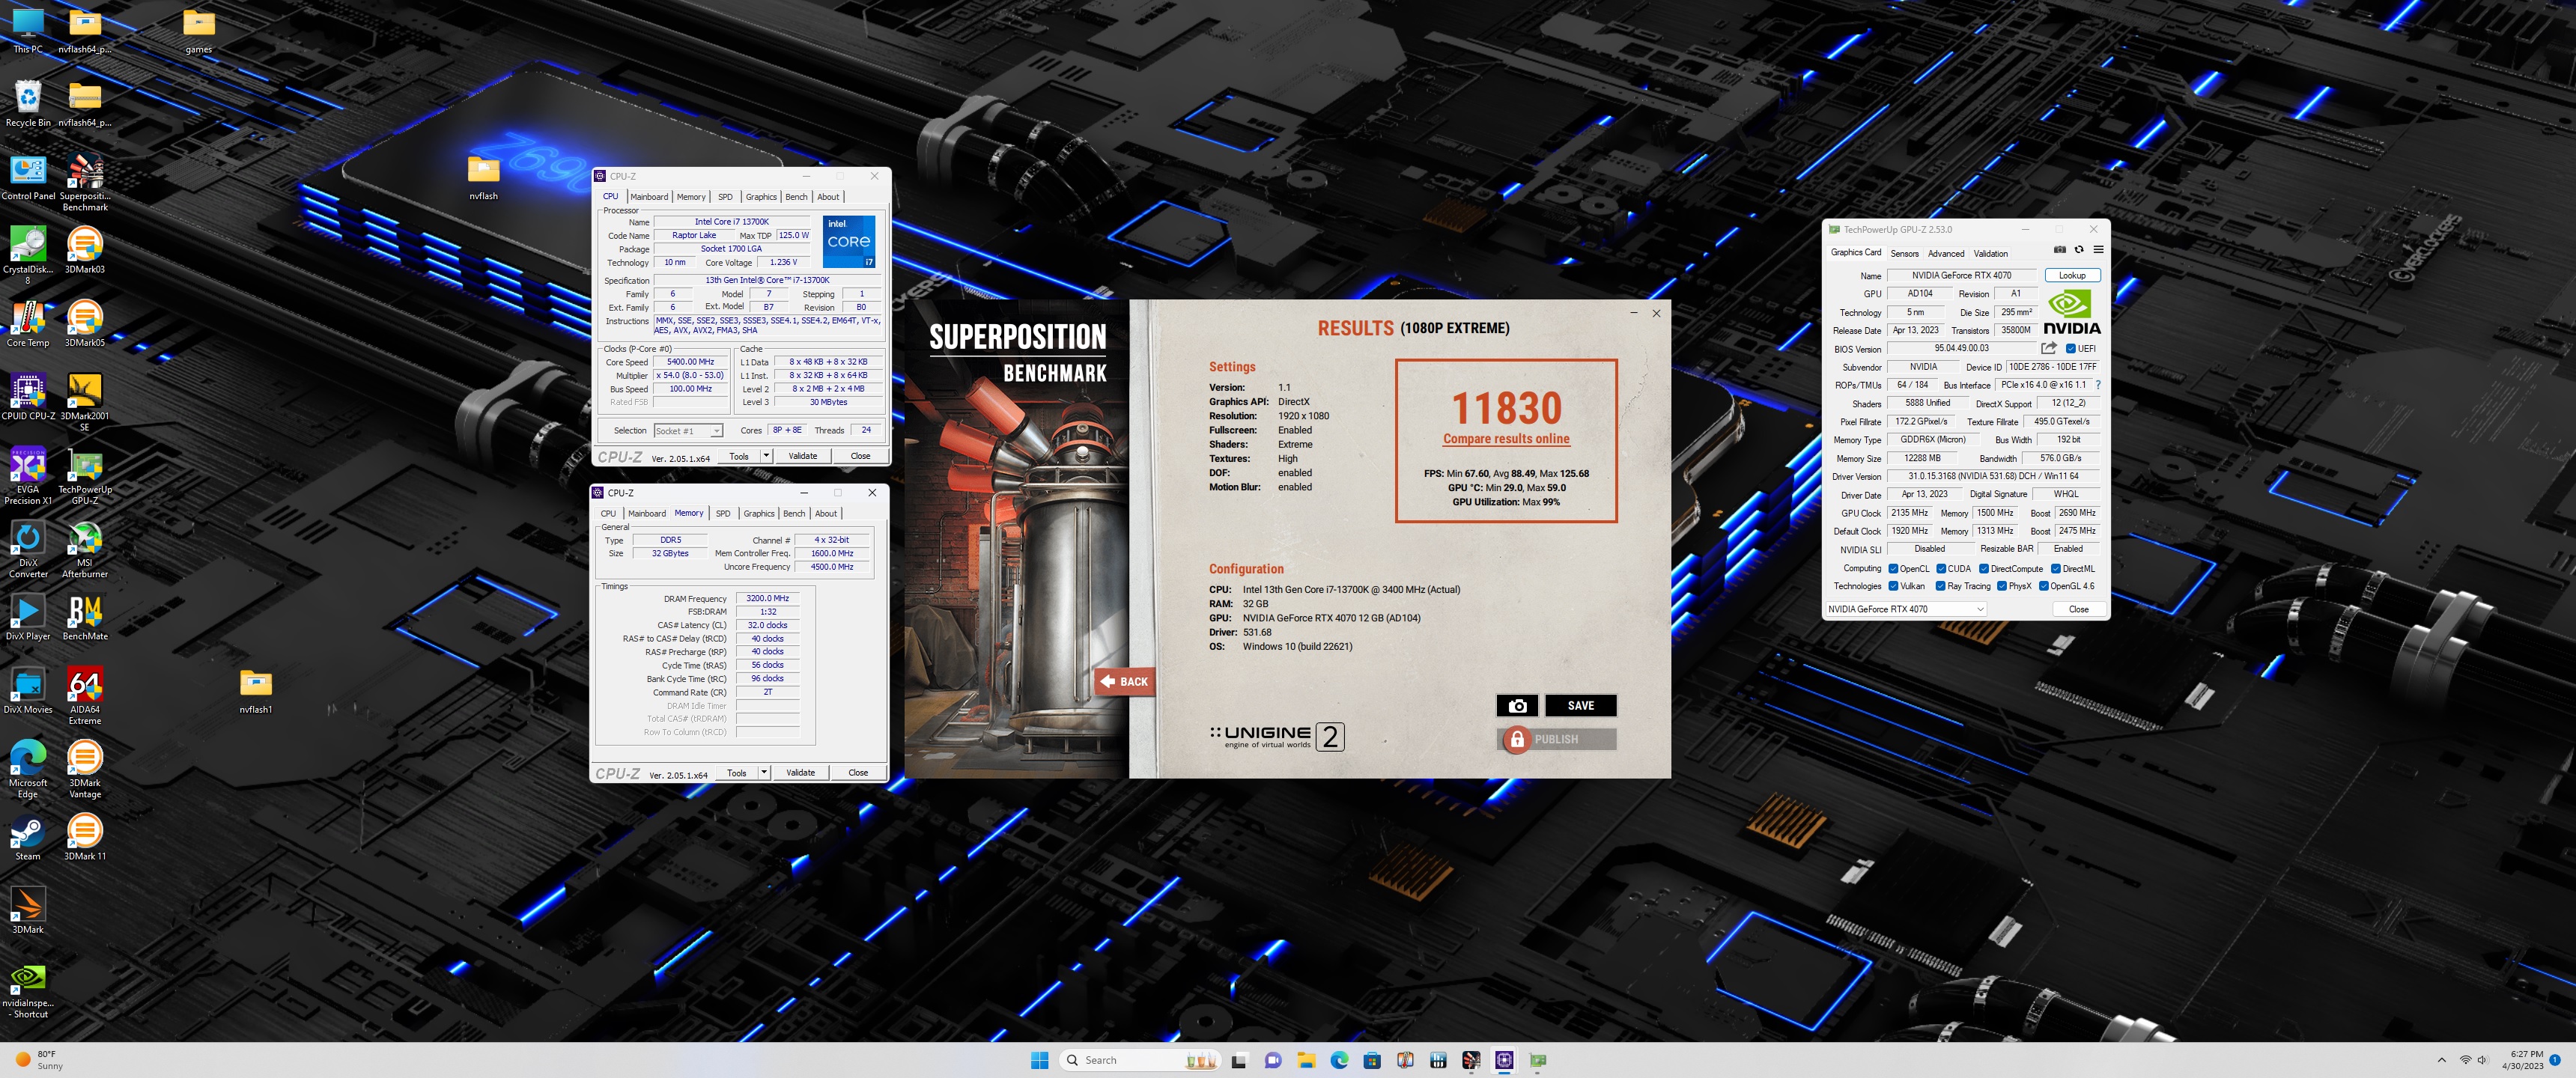This screenshot has height=1078, width=2576.
Task: Toggle DirectCompute checkbox in GPU-Z
Action: 1983,569
